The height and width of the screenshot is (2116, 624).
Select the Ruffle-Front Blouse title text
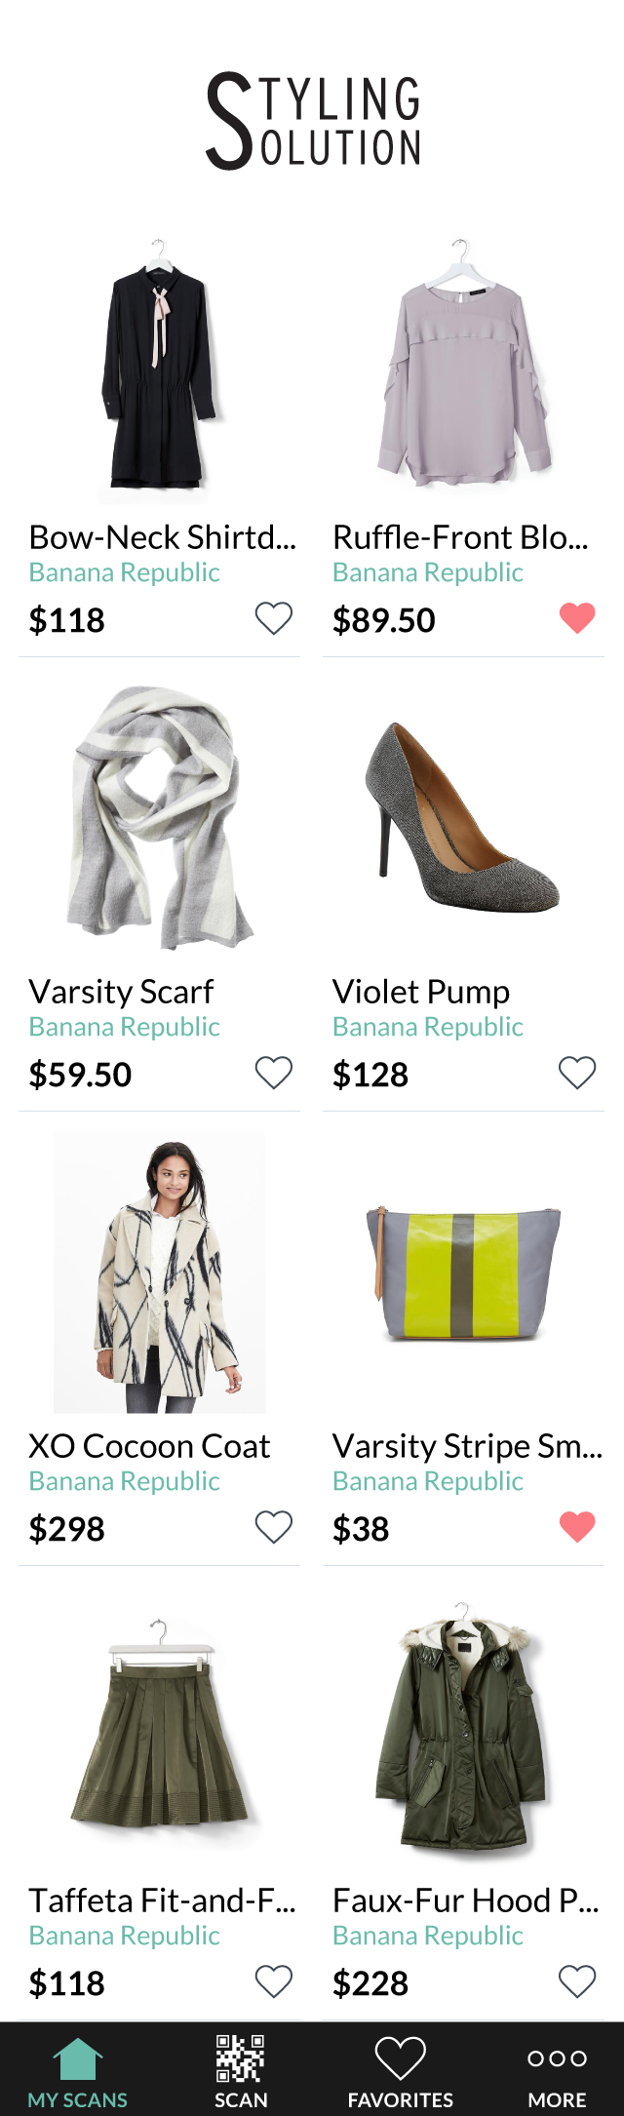point(460,537)
